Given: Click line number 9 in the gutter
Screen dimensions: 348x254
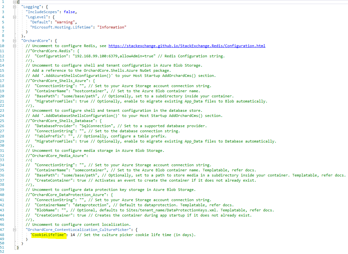Looking at the screenshot, I should (x=3, y=41).
